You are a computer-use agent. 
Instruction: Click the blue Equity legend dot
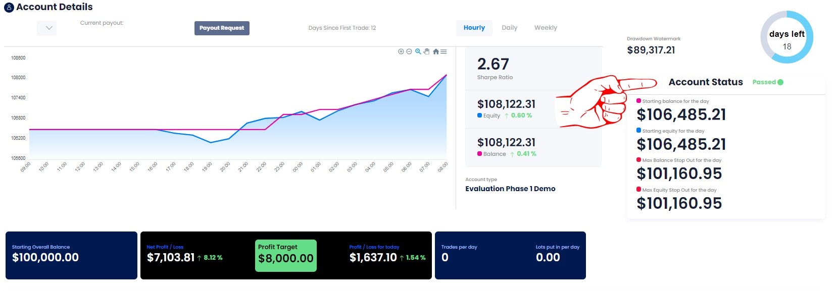479,115
